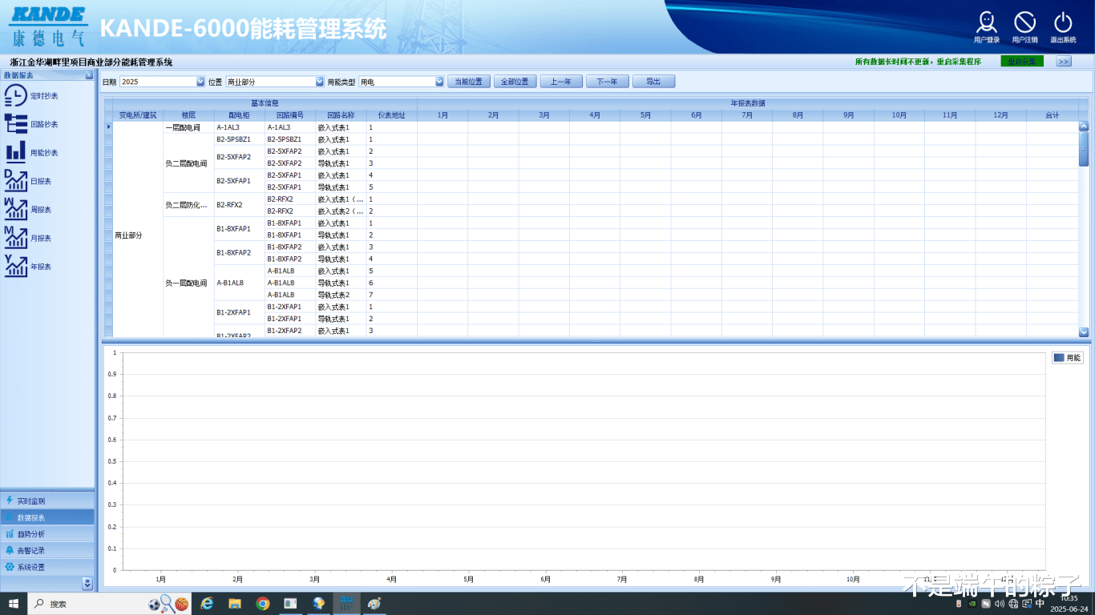Open File Explorer from the taskbar
This screenshot has height=615, width=1095.
click(235, 603)
